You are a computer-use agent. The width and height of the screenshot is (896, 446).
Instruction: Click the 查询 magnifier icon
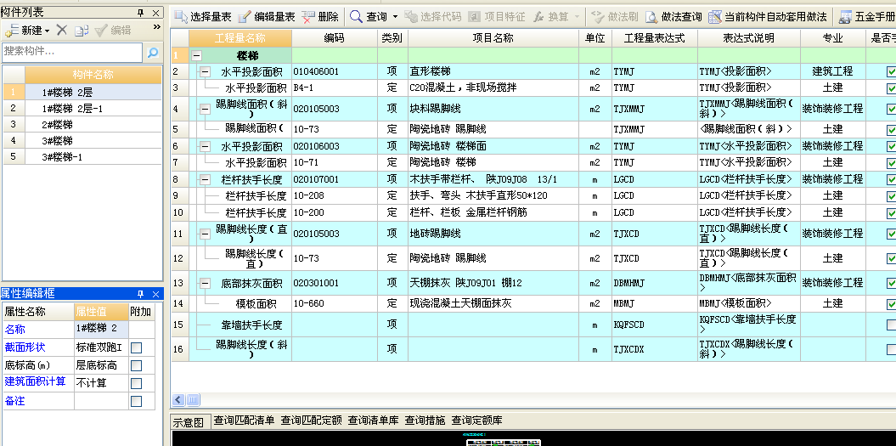pyautogui.click(x=356, y=17)
